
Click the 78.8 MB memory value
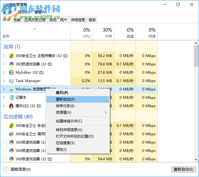pyautogui.click(x=105, y=64)
